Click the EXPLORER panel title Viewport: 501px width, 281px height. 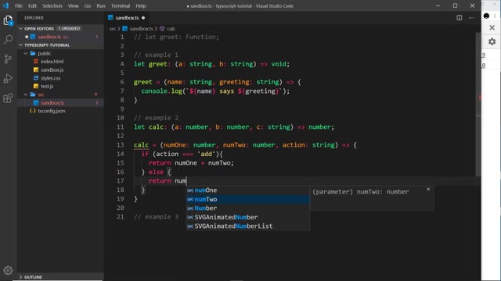[x=34, y=18]
